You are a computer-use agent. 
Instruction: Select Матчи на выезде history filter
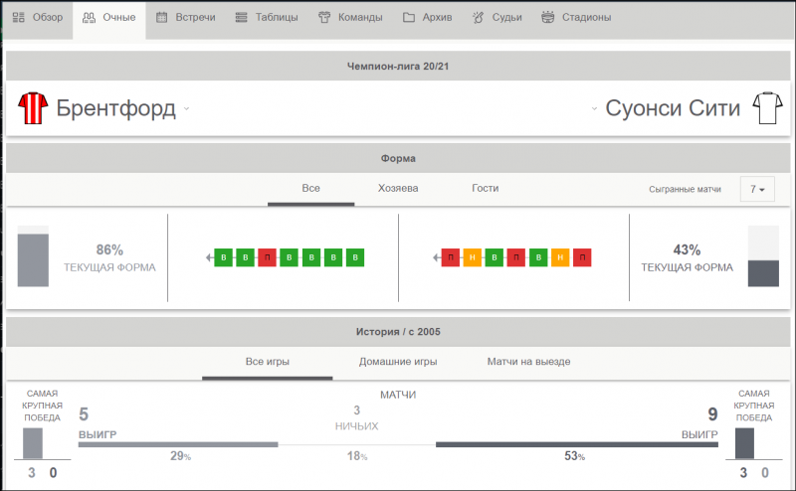(x=528, y=362)
